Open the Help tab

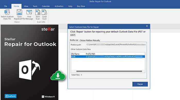[x=70, y=6]
